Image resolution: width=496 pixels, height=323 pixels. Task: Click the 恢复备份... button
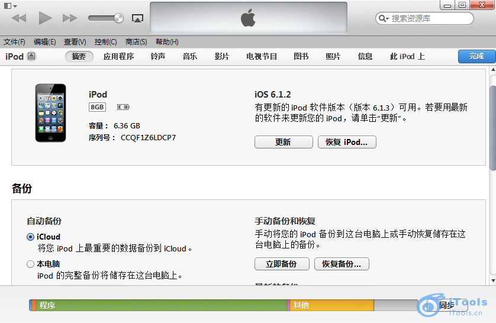click(x=342, y=264)
